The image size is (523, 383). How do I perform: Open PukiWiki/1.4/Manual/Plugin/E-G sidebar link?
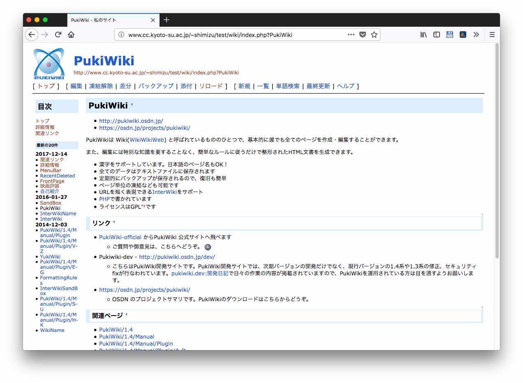pyautogui.click(x=58, y=267)
